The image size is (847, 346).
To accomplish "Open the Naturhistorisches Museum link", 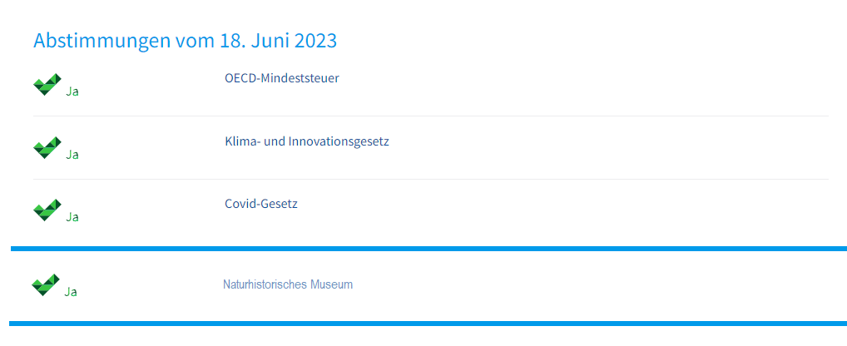I will (288, 284).
